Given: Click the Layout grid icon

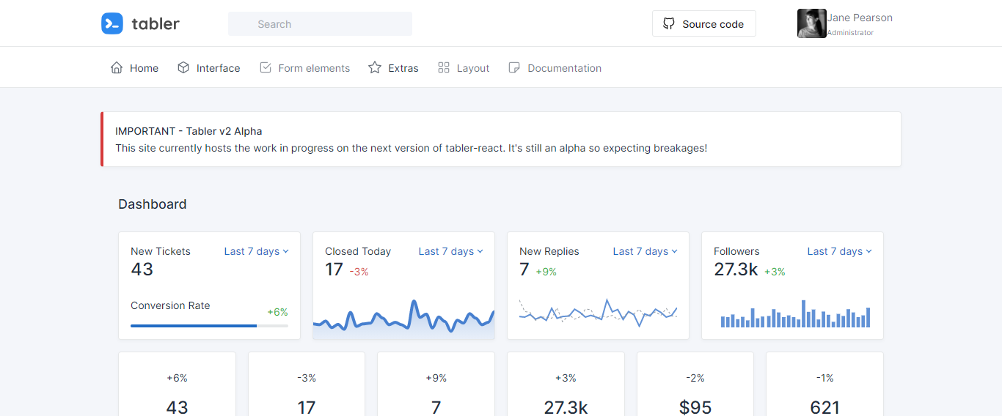Looking at the screenshot, I should click(x=444, y=67).
